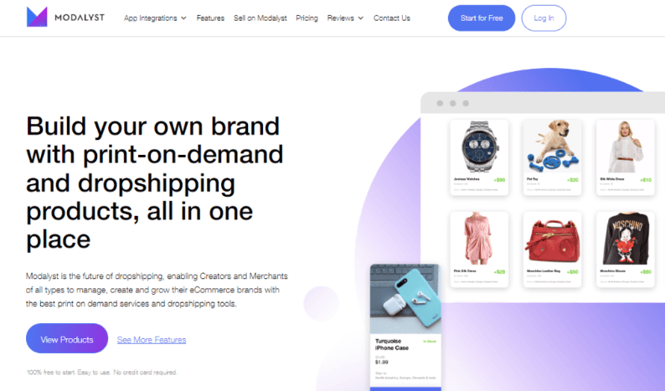Select the pink silk dress card

(479, 250)
